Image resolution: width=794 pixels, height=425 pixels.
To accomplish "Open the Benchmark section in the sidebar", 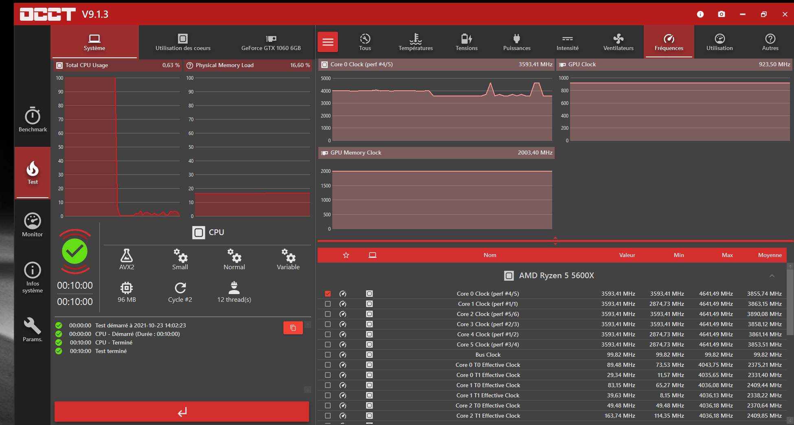I will [33, 120].
